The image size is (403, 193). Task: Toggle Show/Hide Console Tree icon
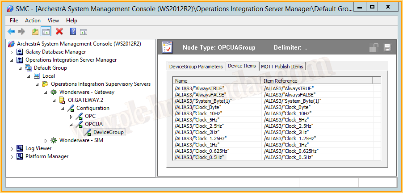(x=46, y=31)
